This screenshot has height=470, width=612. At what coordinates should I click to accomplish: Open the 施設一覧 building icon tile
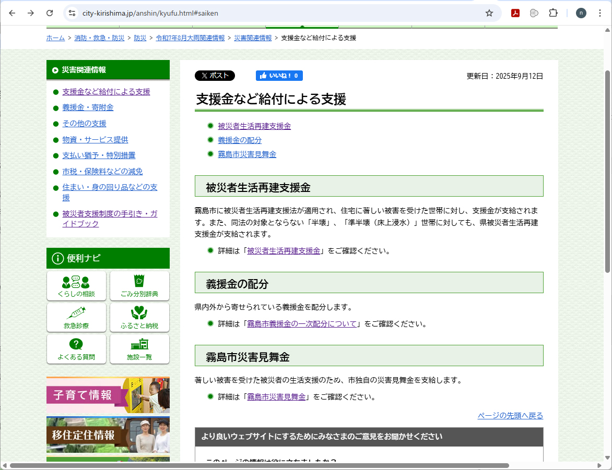tap(139, 348)
